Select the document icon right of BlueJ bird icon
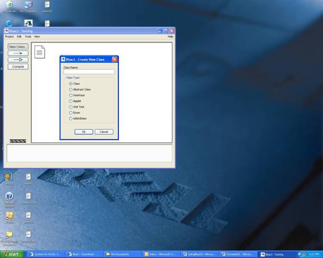This screenshot has height=258, width=323. (47, 24)
